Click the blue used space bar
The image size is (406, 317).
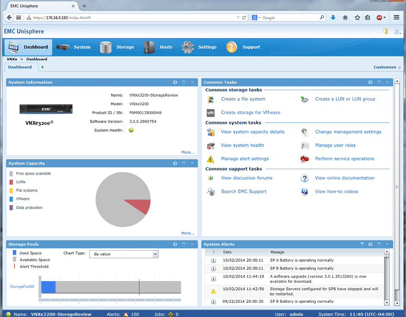[x=48, y=287]
